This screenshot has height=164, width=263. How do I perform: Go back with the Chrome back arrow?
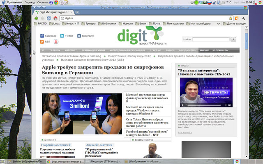click(36, 18)
